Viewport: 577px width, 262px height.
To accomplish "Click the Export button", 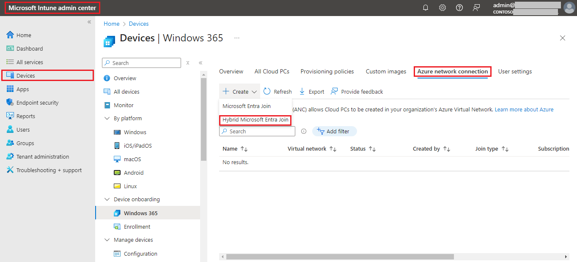I will [312, 92].
